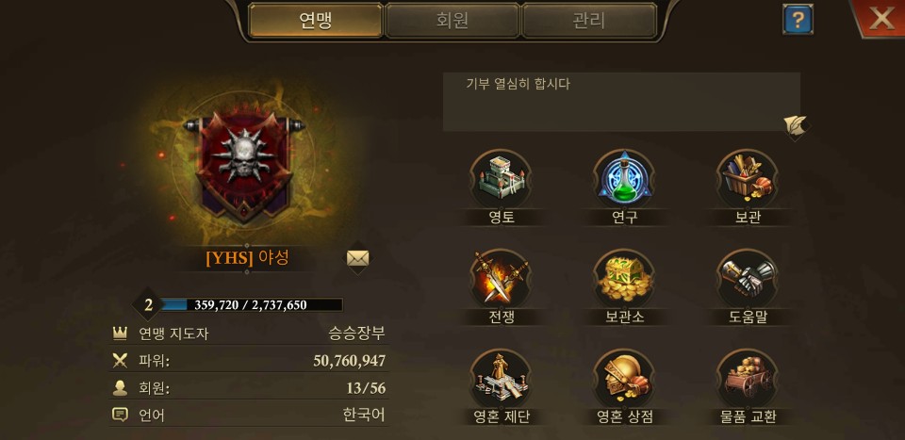
Task: Switch to the 관리 tab
Action: [588, 20]
